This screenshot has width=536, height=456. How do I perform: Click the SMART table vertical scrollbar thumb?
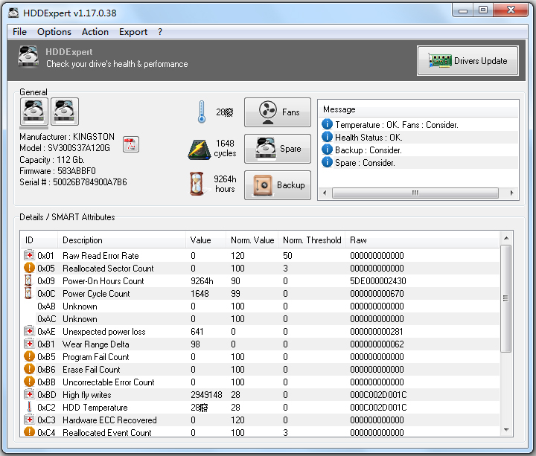506,298
